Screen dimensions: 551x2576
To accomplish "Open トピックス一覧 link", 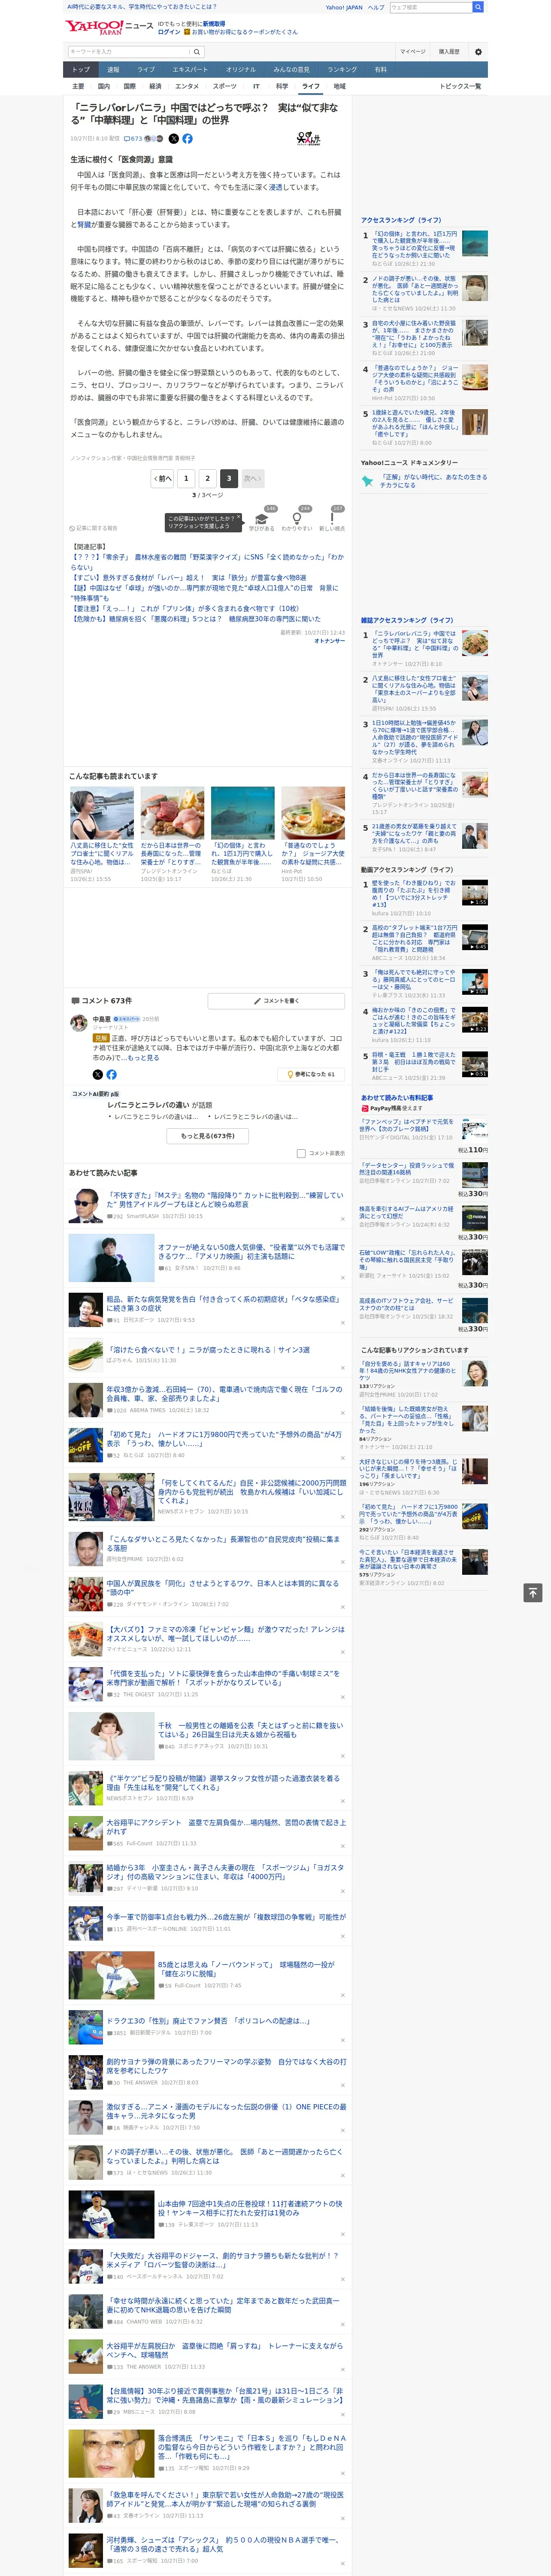I will (x=460, y=86).
